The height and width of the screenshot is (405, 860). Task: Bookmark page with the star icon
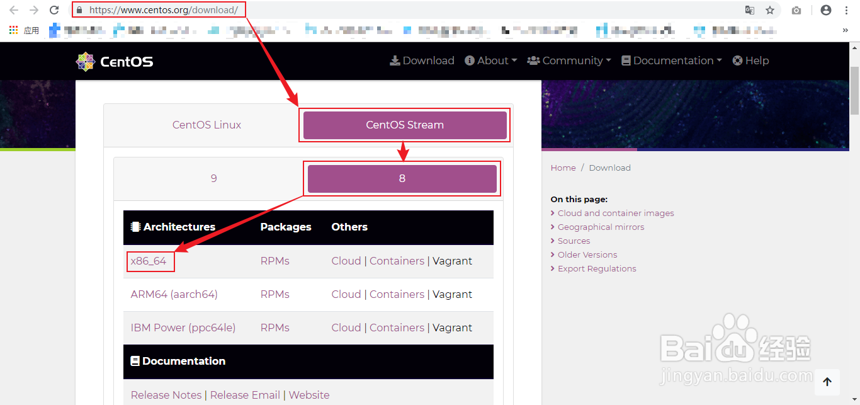(770, 10)
